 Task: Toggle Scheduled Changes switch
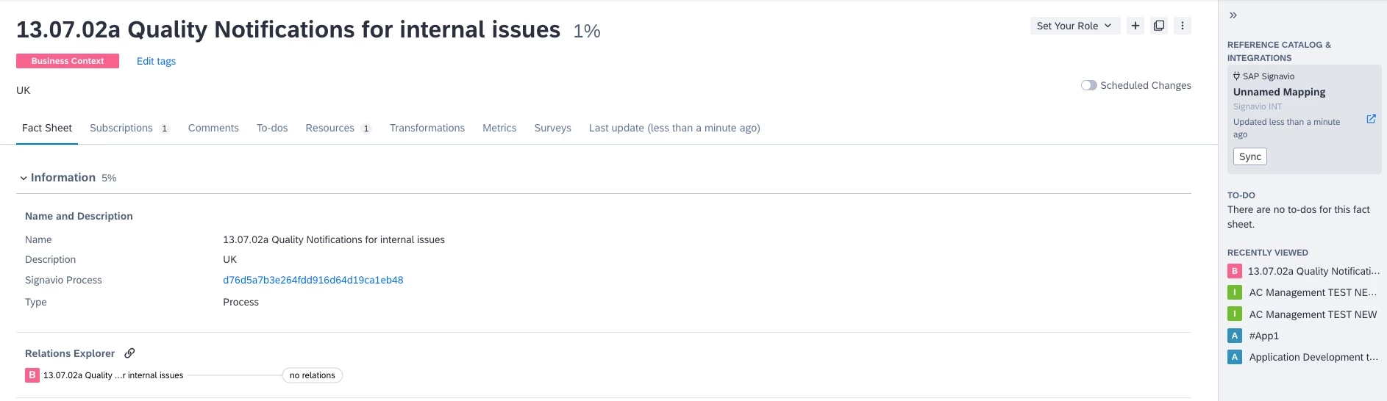pyautogui.click(x=1088, y=85)
